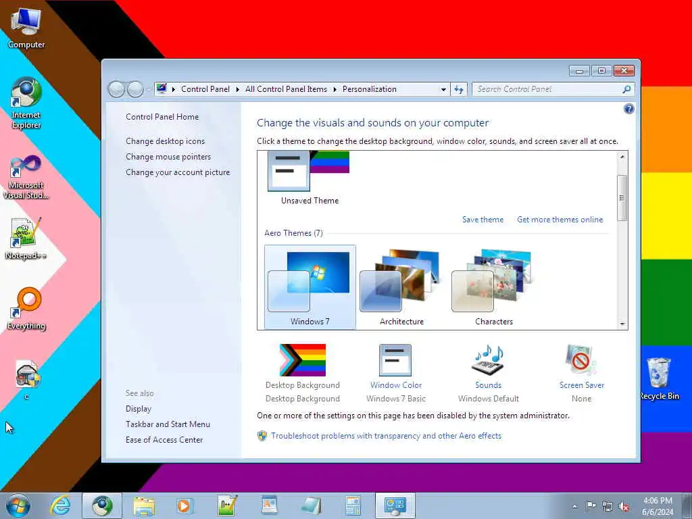Screen dimensions: 692x519
Task: Open the Desktop Background settings icon
Action: tap(303, 360)
